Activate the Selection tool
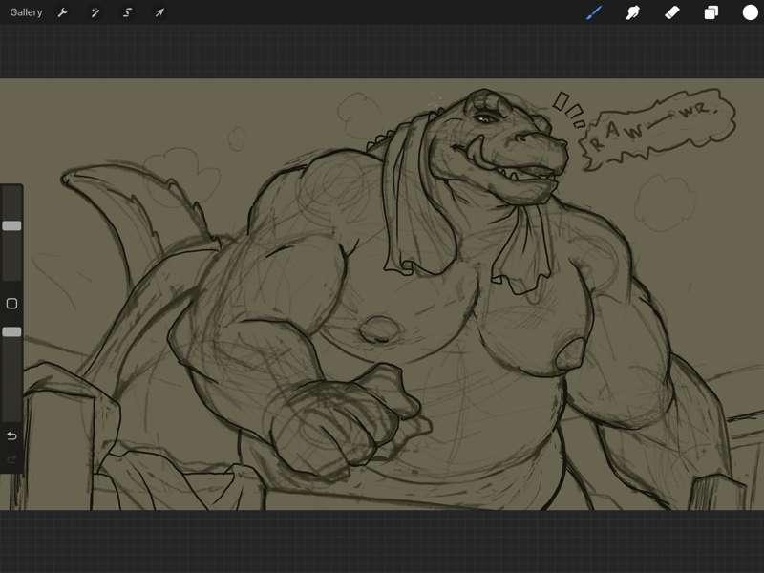 tap(127, 12)
